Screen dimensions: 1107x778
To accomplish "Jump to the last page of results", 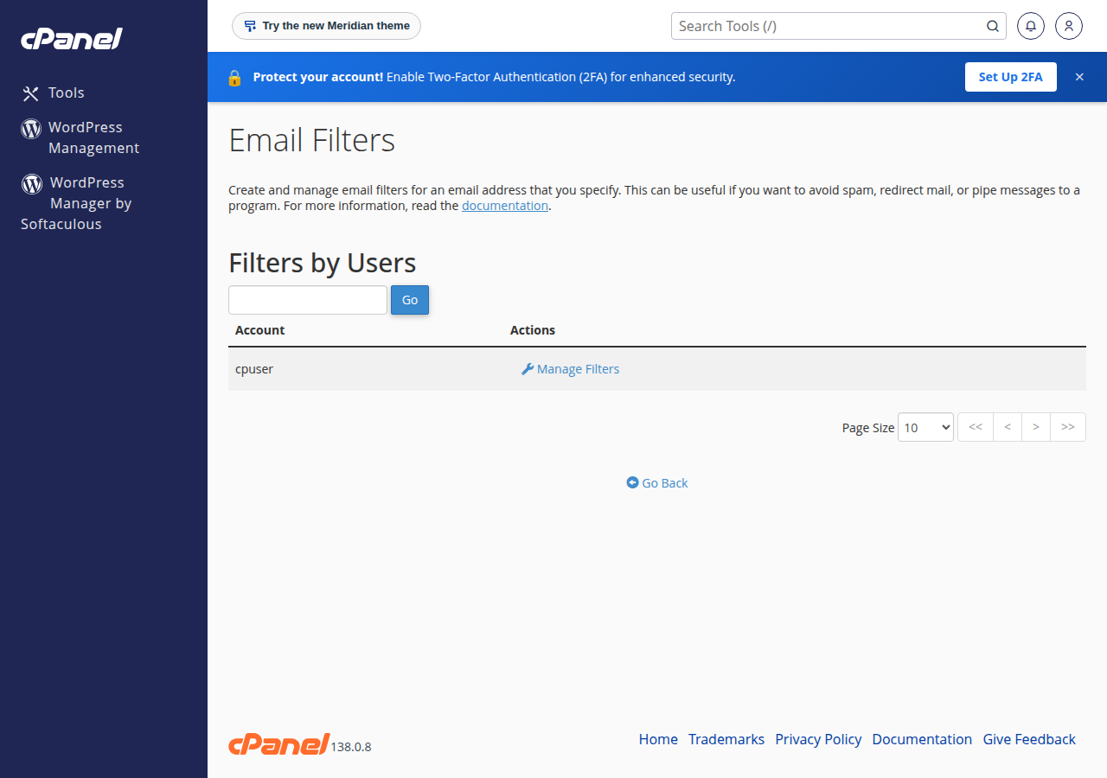I will [x=1068, y=427].
